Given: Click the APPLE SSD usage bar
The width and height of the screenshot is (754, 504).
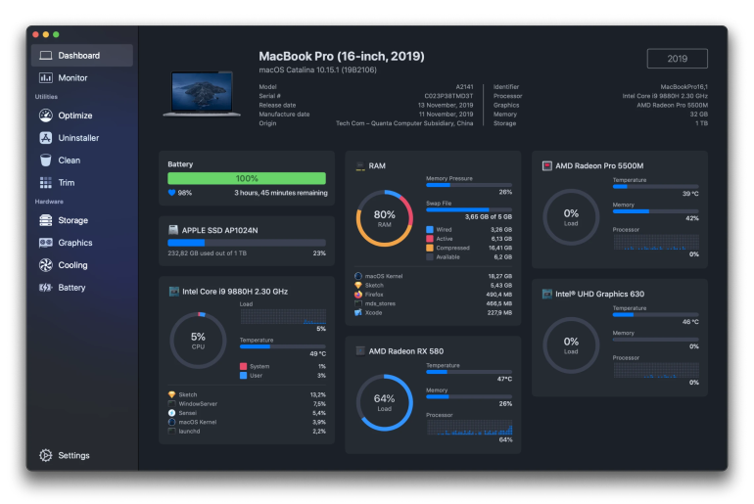Looking at the screenshot, I should pyautogui.click(x=247, y=243).
